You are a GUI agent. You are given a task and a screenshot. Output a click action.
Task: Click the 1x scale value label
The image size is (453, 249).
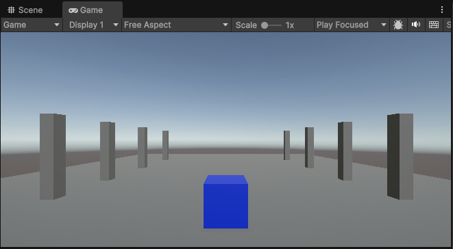click(x=290, y=25)
